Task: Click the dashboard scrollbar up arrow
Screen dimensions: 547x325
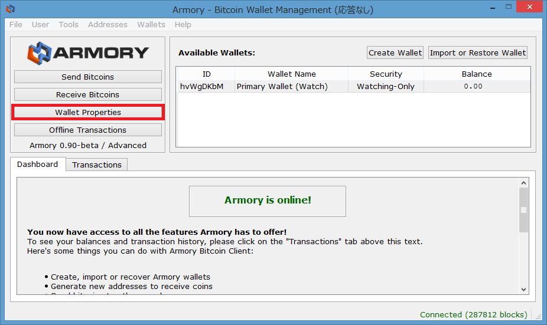Action: point(523,183)
